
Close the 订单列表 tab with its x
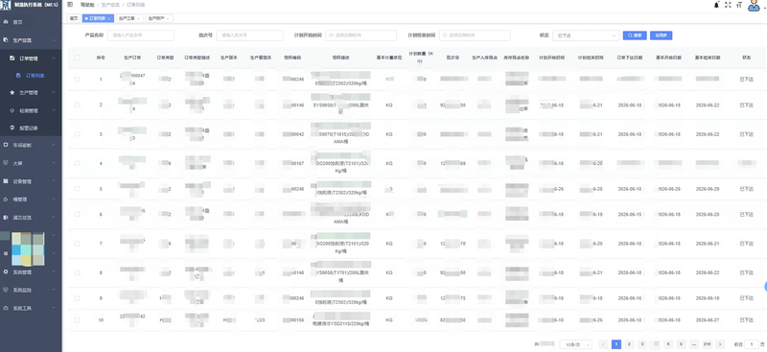click(x=108, y=18)
